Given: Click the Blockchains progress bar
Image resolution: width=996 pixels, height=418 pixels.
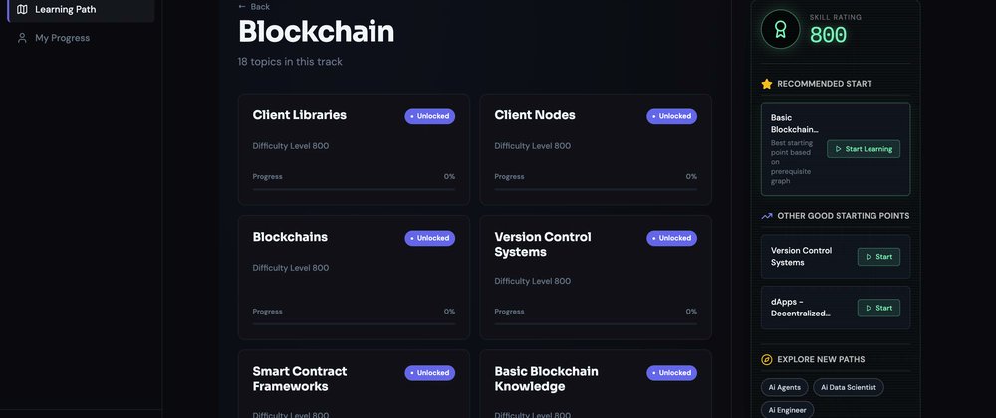Looking at the screenshot, I should 354,323.
